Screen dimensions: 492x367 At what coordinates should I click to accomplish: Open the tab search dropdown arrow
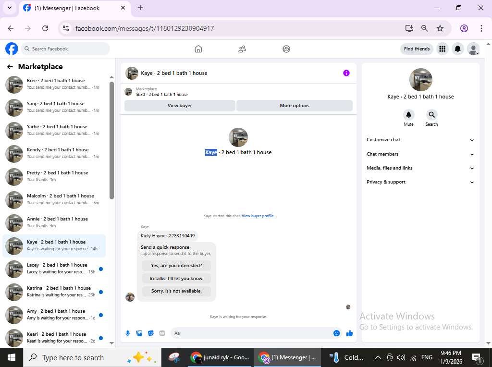(10, 8)
